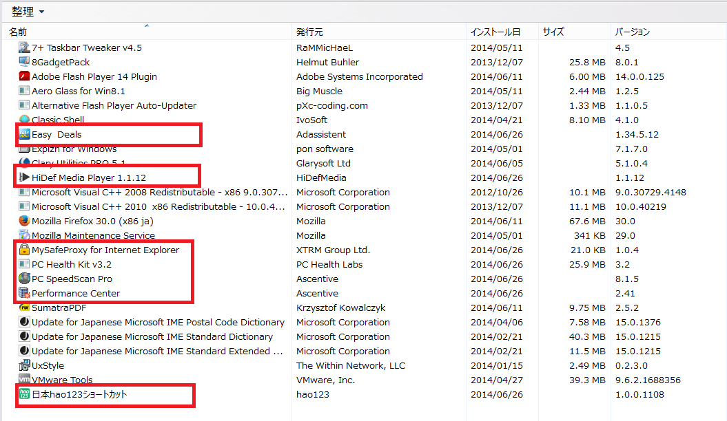Click version 14.0.0.125

click(640, 76)
